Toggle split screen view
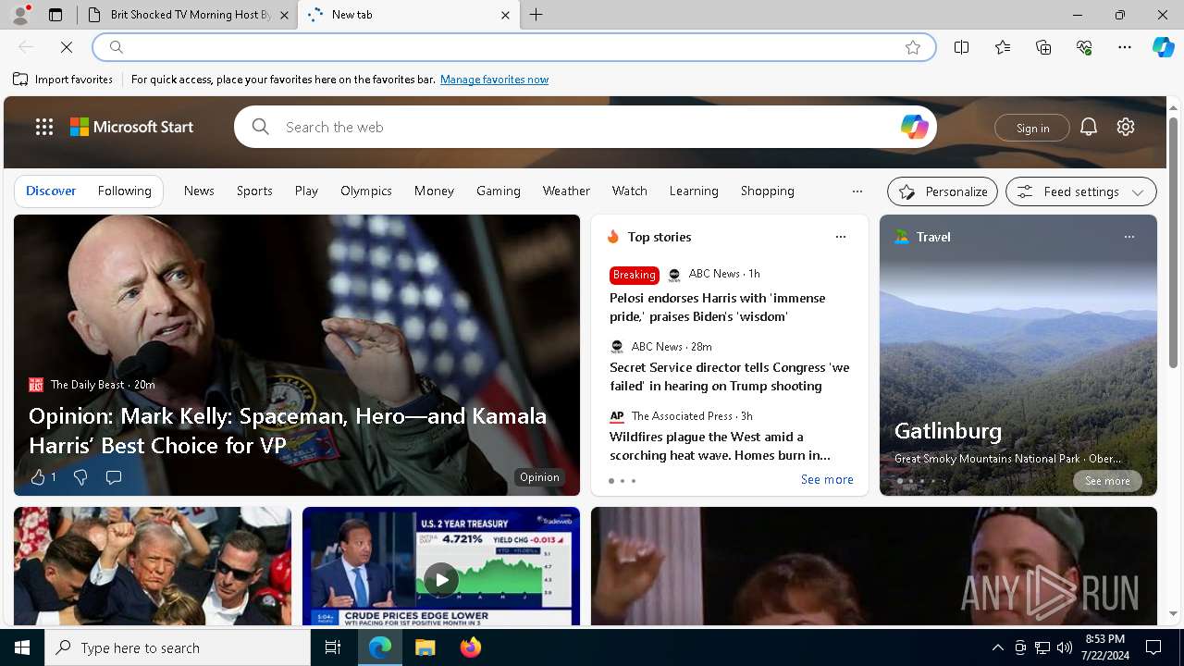 click(x=961, y=47)
